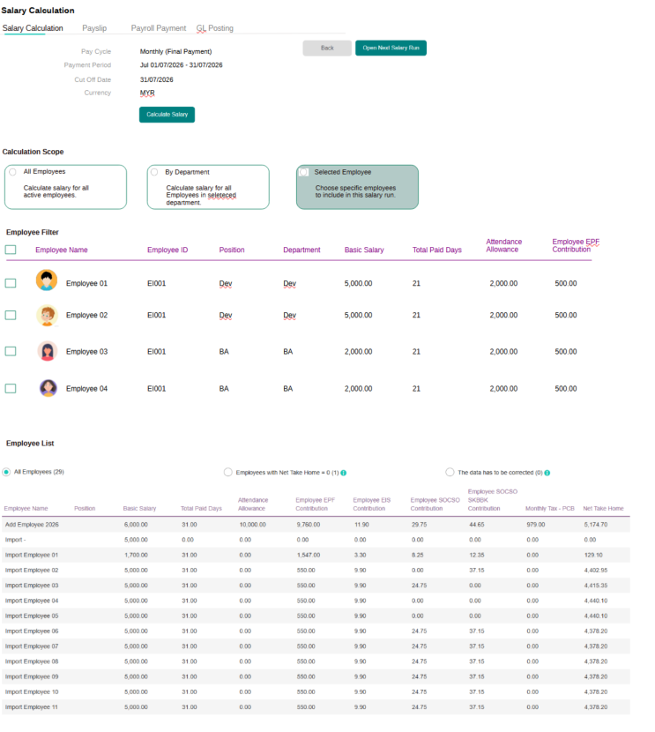
Task: Sort by Basic Salary column header in Employee Filter
Action: [364, 250]
